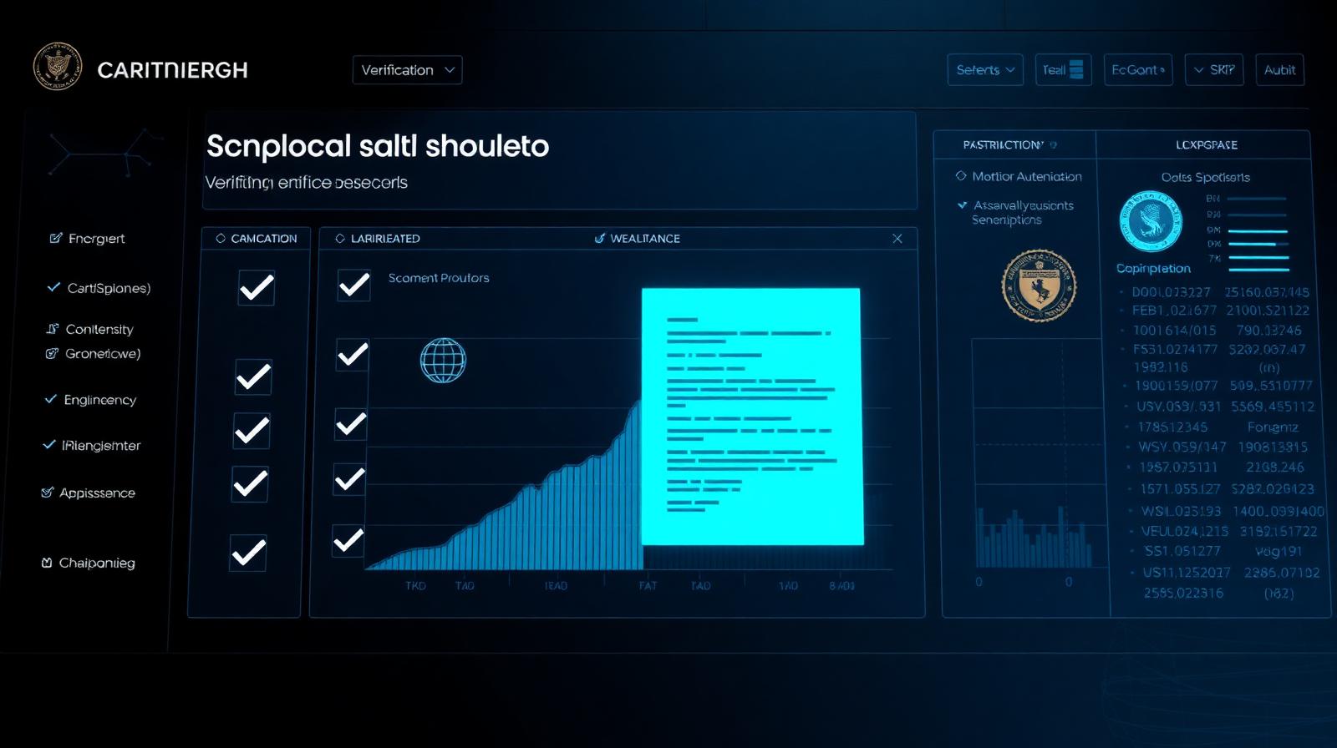The image size is (1337, 748).
Task: Toggle the fourth LARIREATED checkbox
Action: tap(349, 479)
